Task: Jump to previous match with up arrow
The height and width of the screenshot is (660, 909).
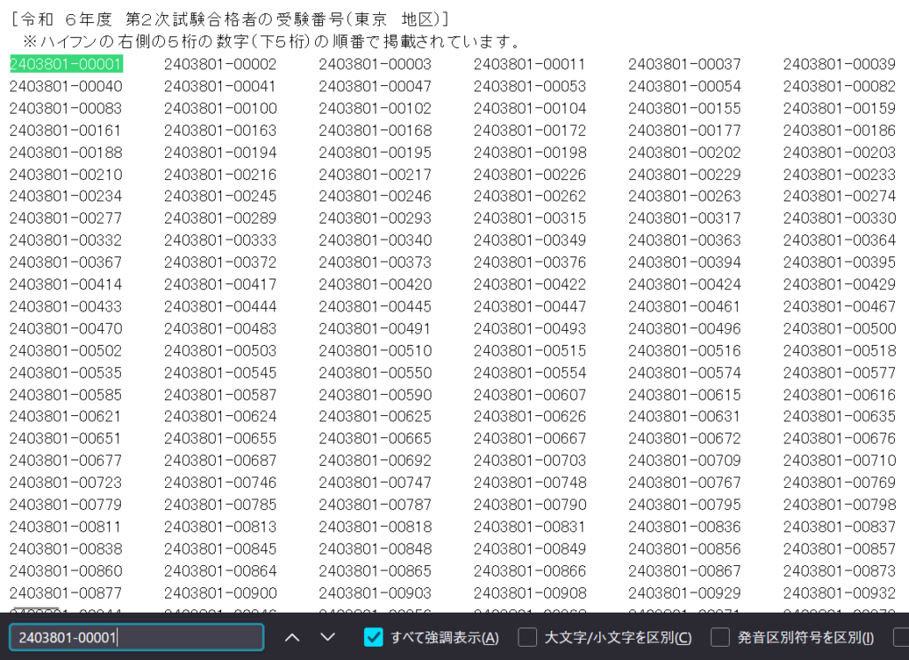Action: (x=292, y=637)
